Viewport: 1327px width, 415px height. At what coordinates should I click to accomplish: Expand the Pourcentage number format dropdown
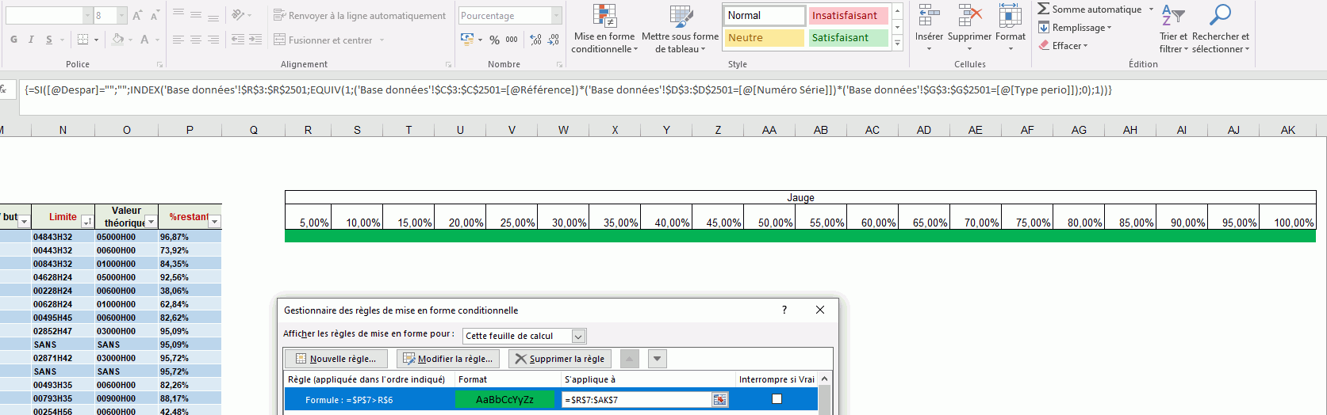click(556, 16)
